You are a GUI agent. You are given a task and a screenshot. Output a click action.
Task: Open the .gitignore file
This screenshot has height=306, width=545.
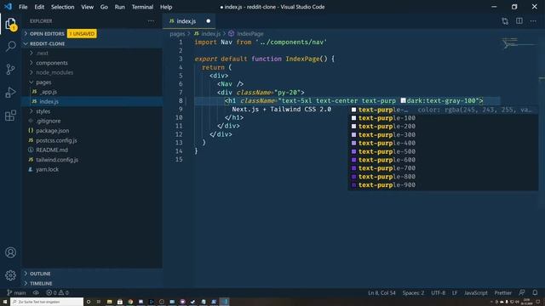coord(92,121)
